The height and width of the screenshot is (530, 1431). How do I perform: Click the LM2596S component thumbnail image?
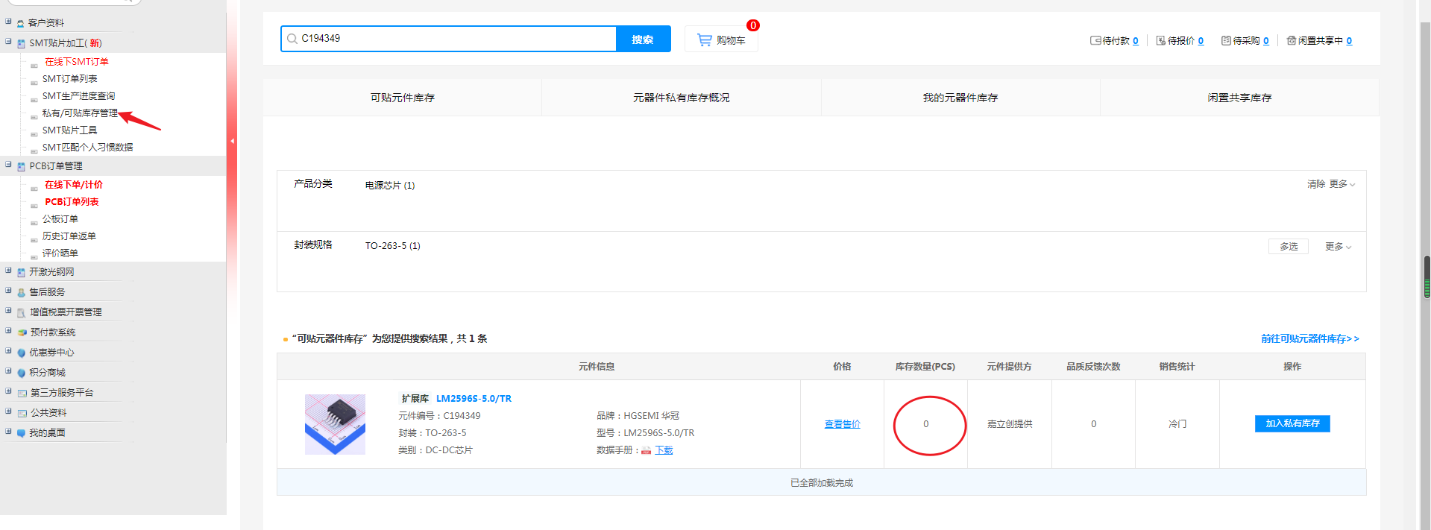click(x=335, y=424)
